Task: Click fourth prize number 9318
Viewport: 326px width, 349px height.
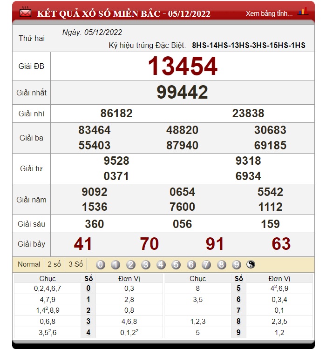Action: coord(248,161)
